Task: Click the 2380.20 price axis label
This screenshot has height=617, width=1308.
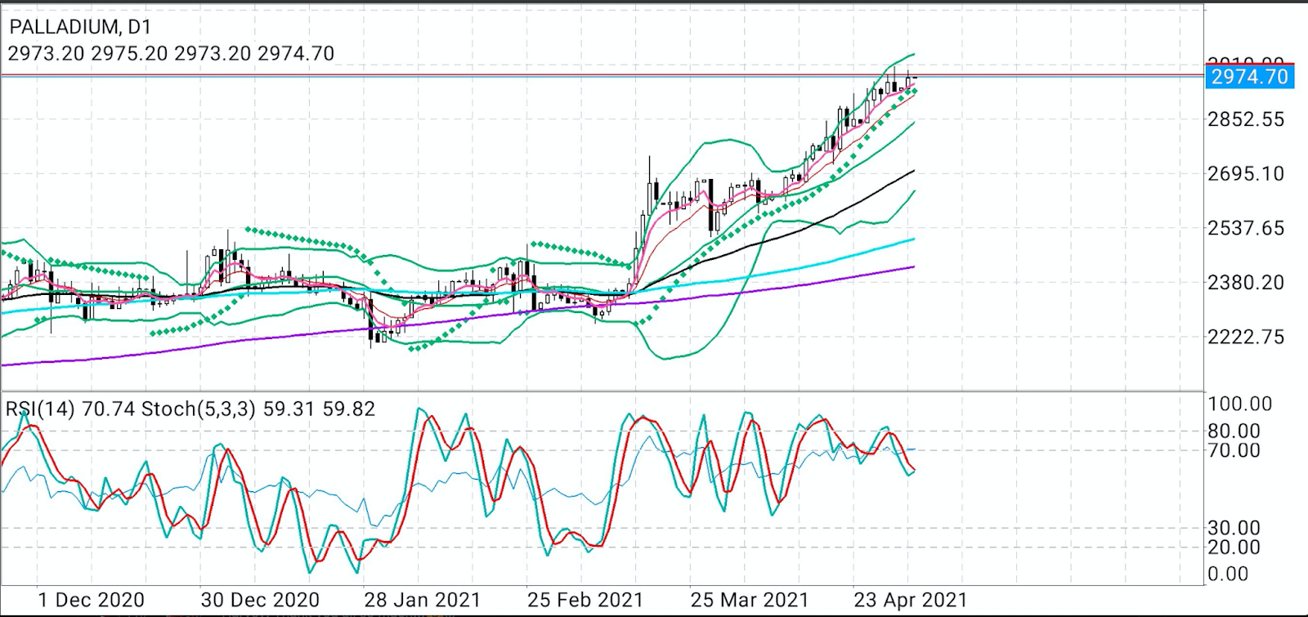Action: click(x=1246, y=283)
